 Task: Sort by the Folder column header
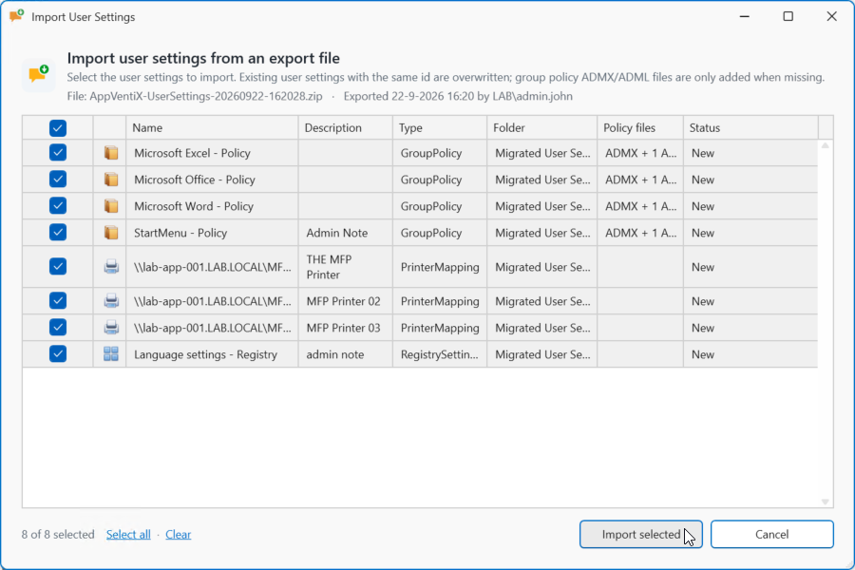(542, 127)
